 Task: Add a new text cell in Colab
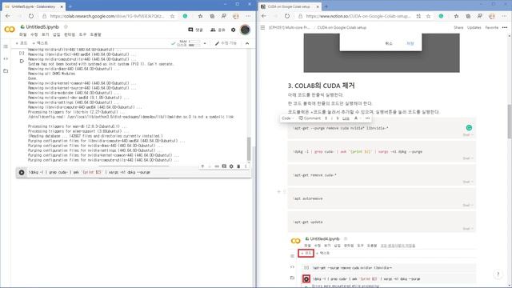pyautogui.click(x=40, y=43)
